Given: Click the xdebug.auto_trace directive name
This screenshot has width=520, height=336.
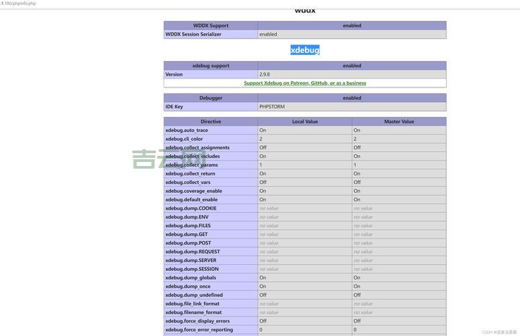Looking at the screenshot, I should (x=186, y=130).
